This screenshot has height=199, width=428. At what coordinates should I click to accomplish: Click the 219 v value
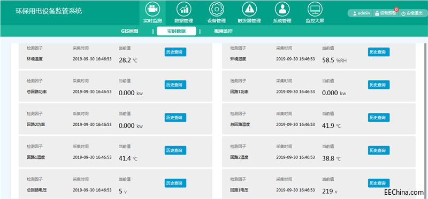point(330,192)
